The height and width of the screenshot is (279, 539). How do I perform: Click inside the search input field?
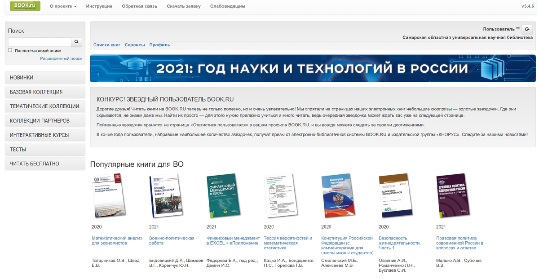pos(40,41)
